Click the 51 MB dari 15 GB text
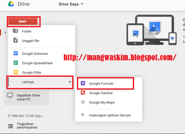 pos(26,116)
